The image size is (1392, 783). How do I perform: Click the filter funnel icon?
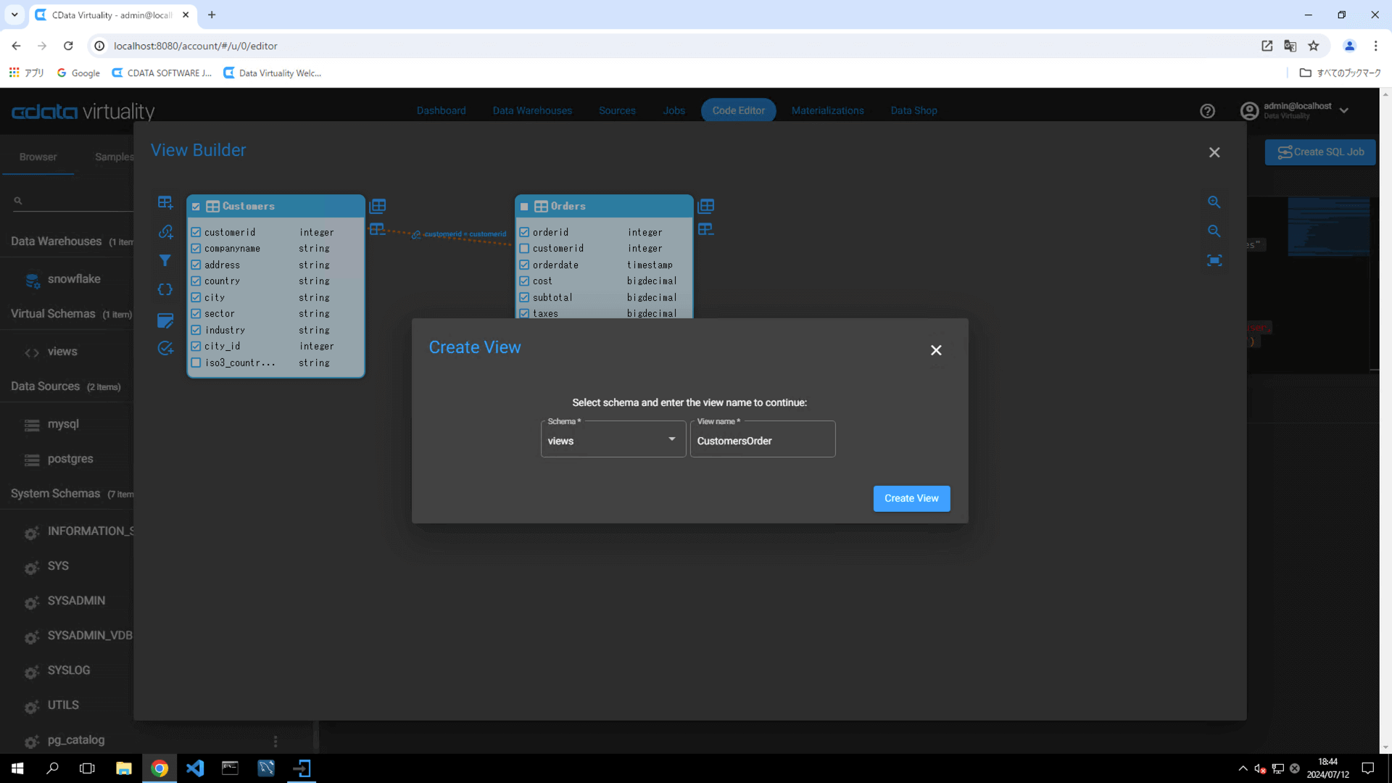tap(165, 260)
